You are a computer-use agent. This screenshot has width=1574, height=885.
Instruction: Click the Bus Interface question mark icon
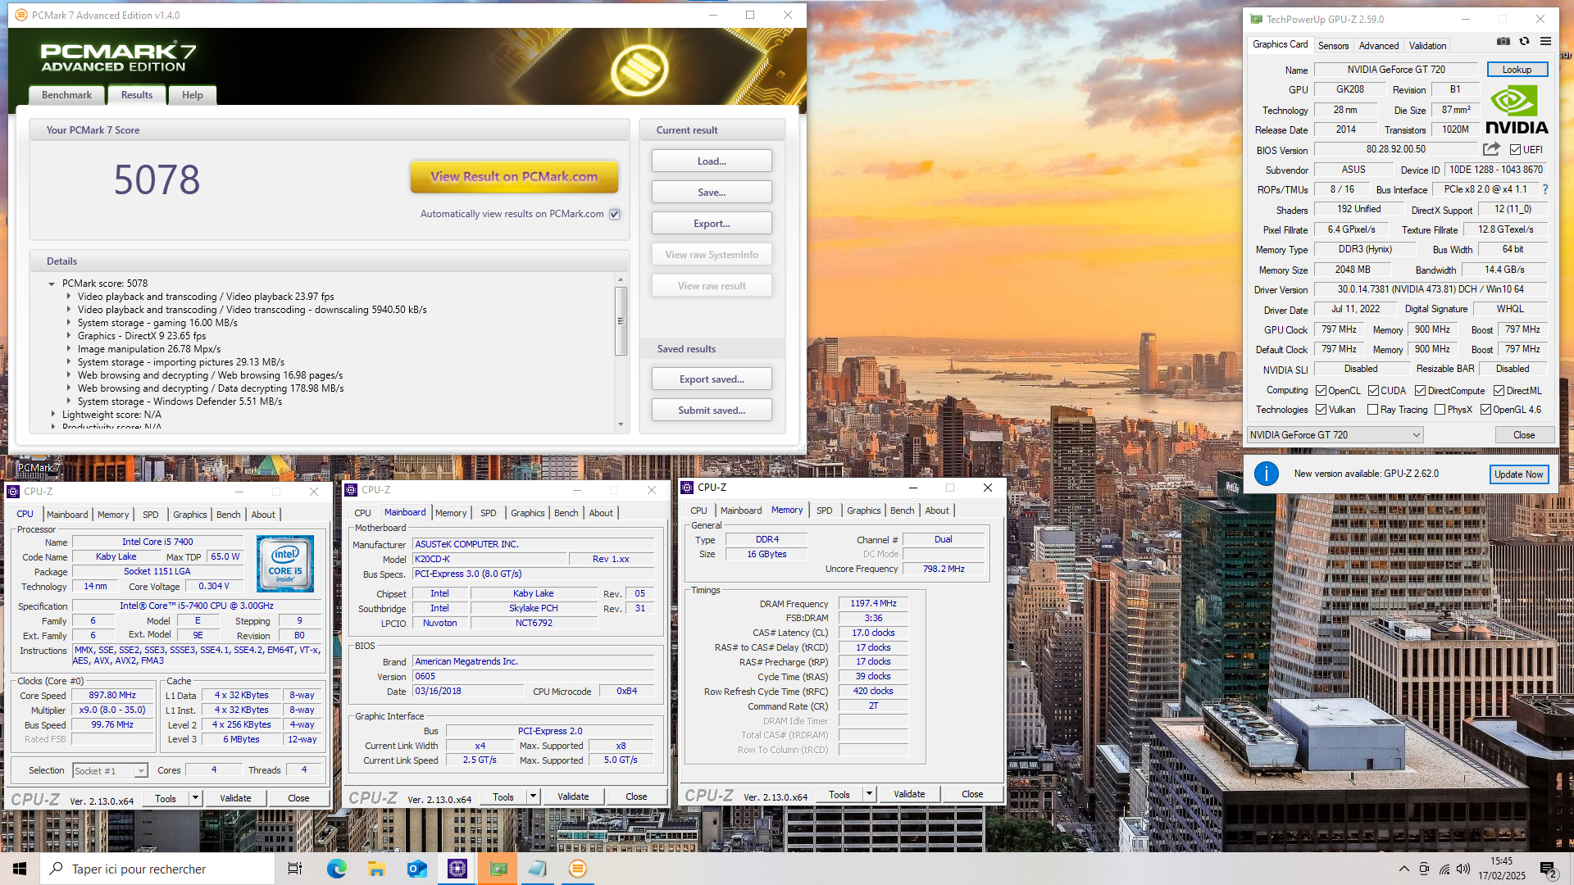pyautogui.click(x=1545, y=189)
